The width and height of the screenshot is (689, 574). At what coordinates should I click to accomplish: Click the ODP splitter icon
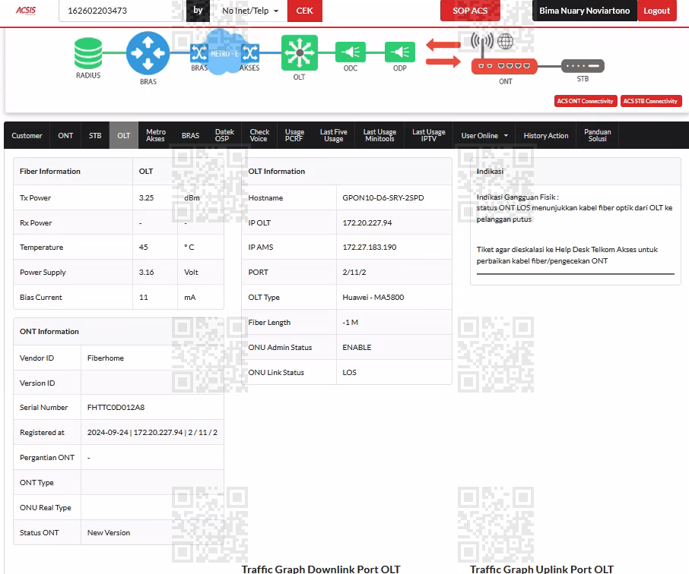tap(400, 52)
